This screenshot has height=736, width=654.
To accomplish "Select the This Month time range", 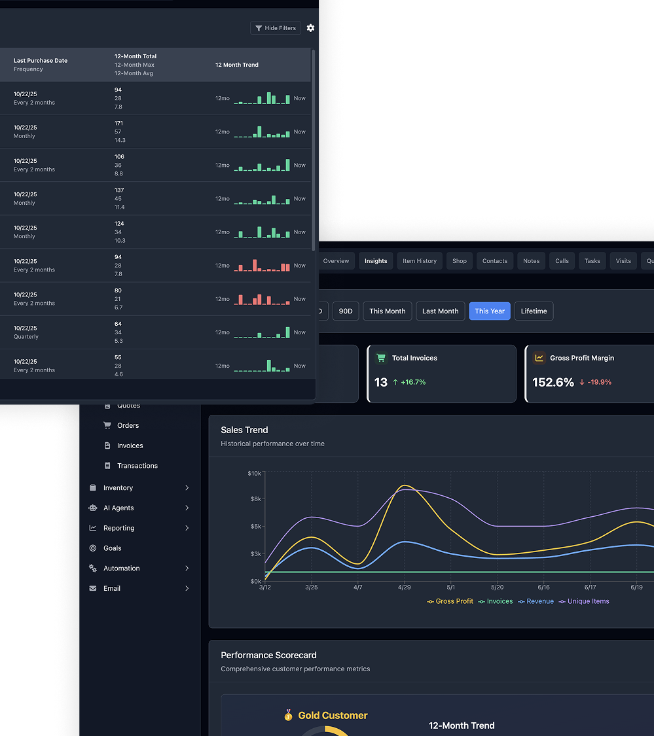I will coord(388,311).
